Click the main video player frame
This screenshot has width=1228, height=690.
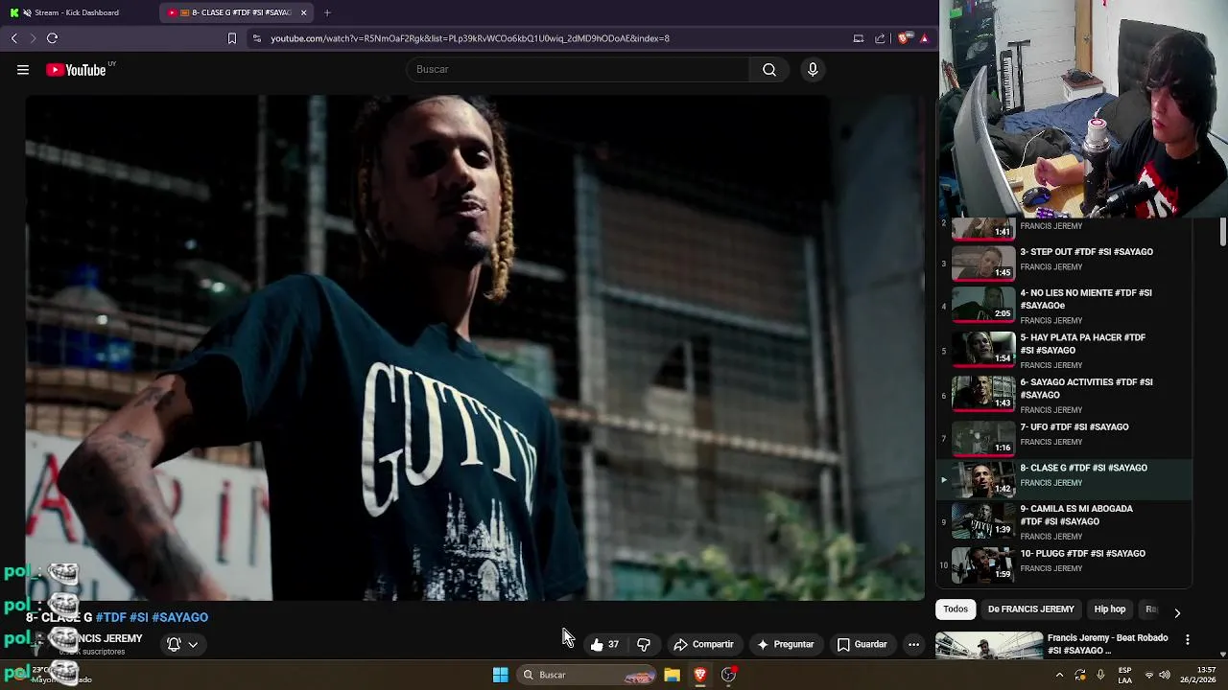click(x=475, y=347)
